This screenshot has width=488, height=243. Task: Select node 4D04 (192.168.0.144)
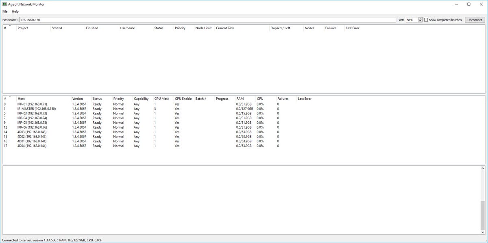32,146
